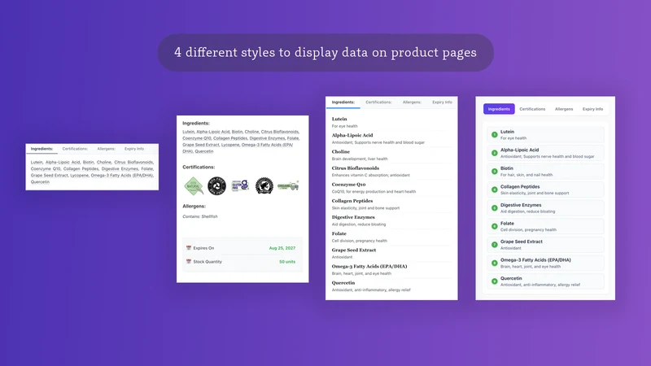Open Expiry Info tab in numbered list panel
Screen dimensions: 651x366
point(592,109)
